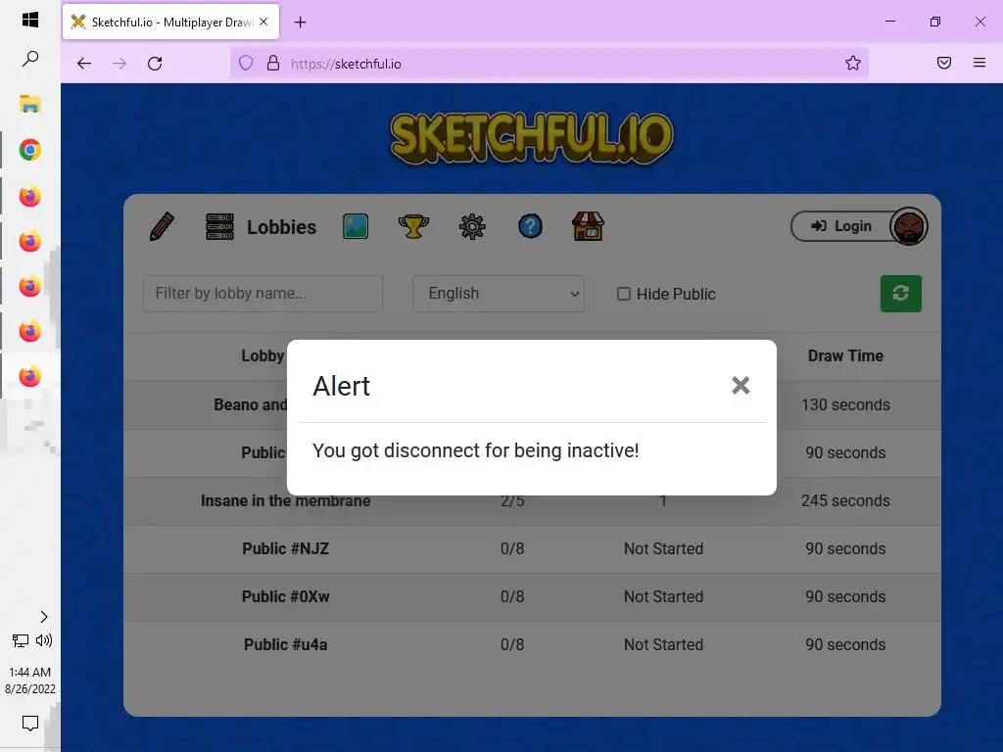Open File Explorer from the taskbar

coord(30,104)
